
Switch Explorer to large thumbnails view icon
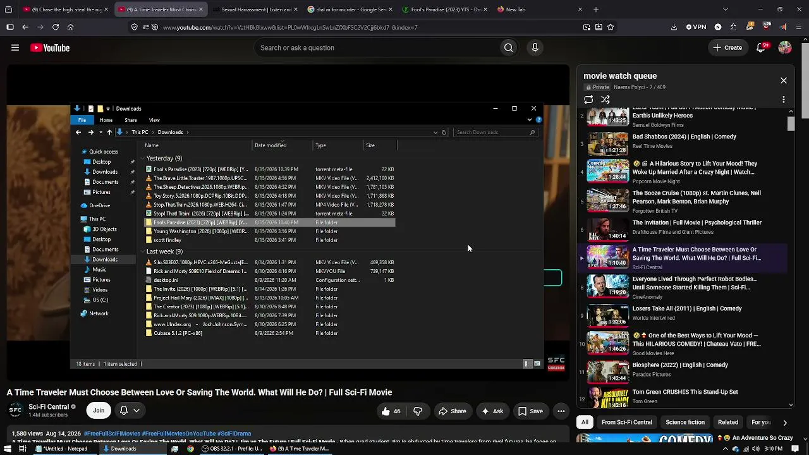[537, 364]
